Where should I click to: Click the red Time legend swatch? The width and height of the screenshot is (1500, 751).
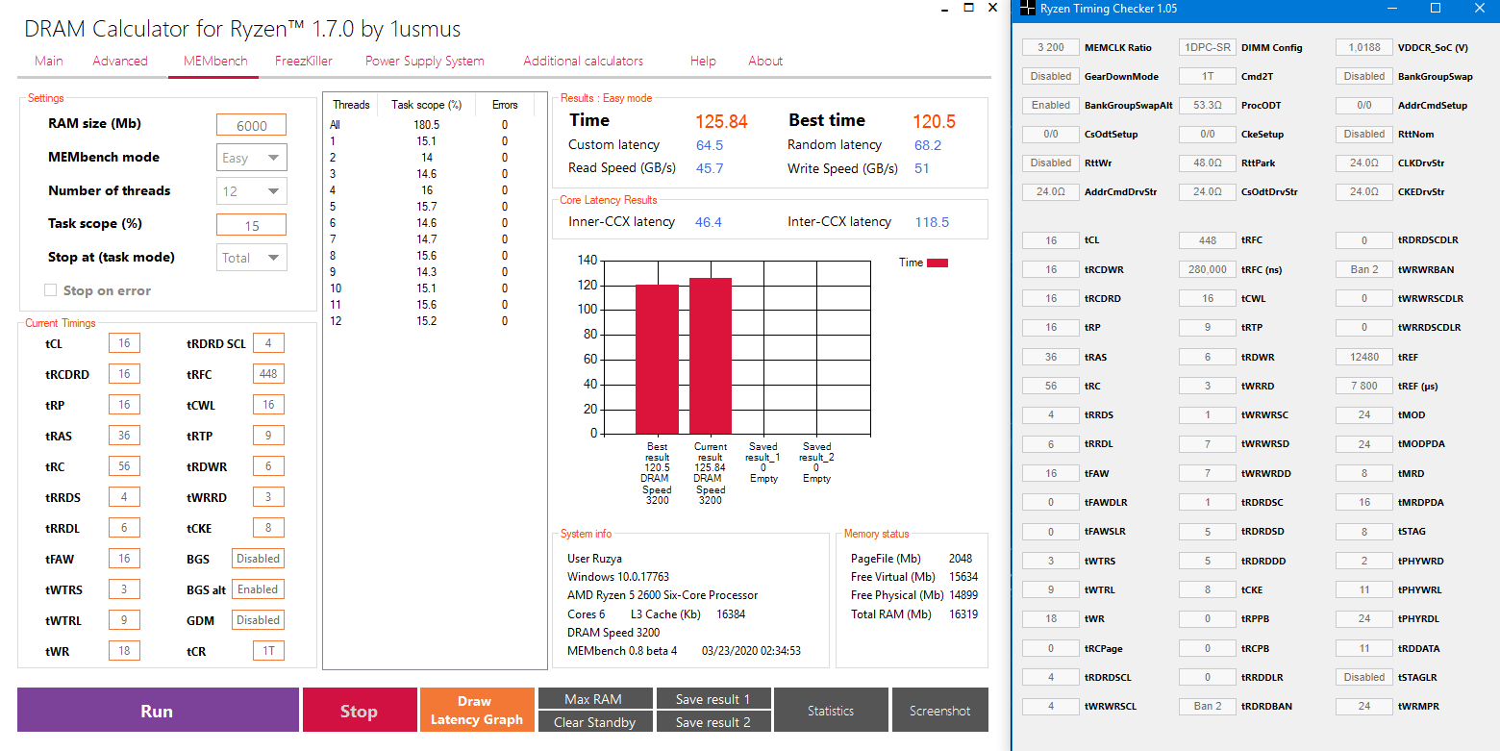click(x=937, y=263)
